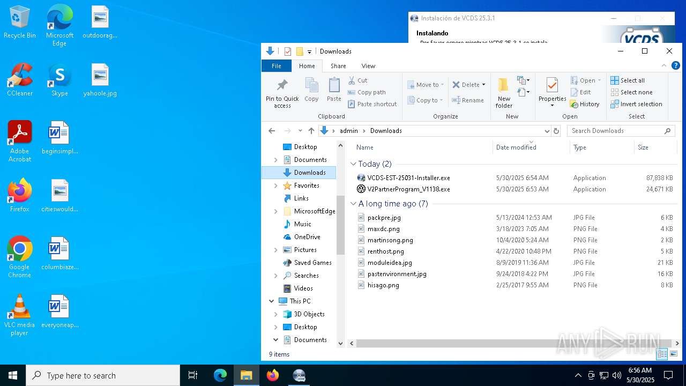Viewport: 686px width, 386px height.
Task: Expand the Pictures tree node
Action: click(276, 250)
